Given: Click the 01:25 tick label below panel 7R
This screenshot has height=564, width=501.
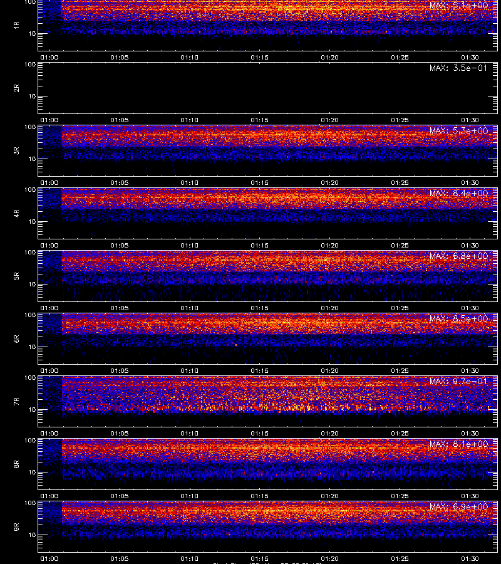Looking at the screenshot, I should point(400,434).
